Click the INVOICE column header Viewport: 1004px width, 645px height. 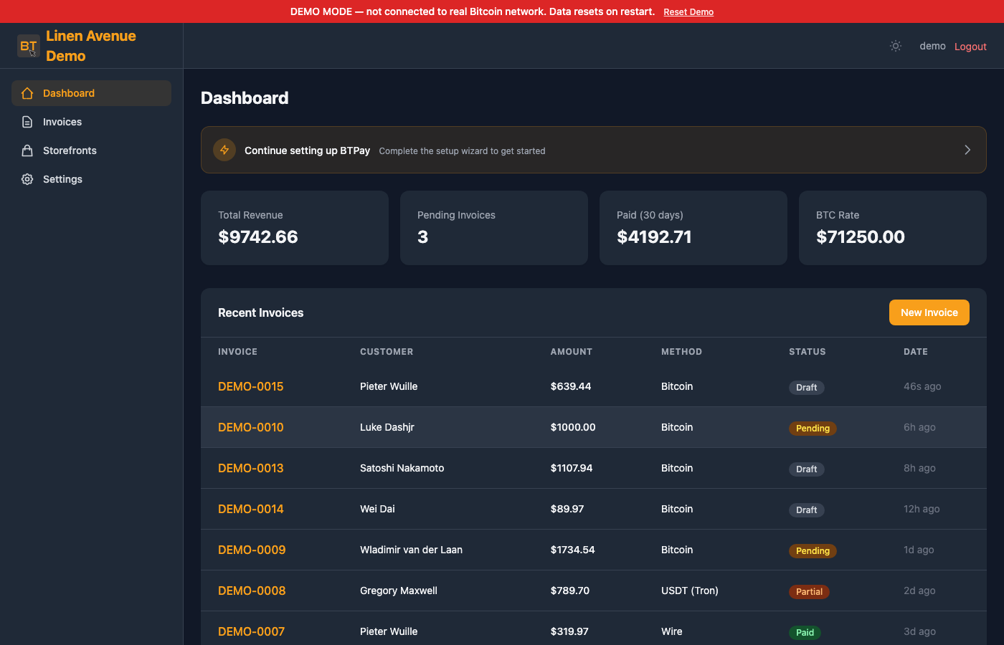coord(237,352)
